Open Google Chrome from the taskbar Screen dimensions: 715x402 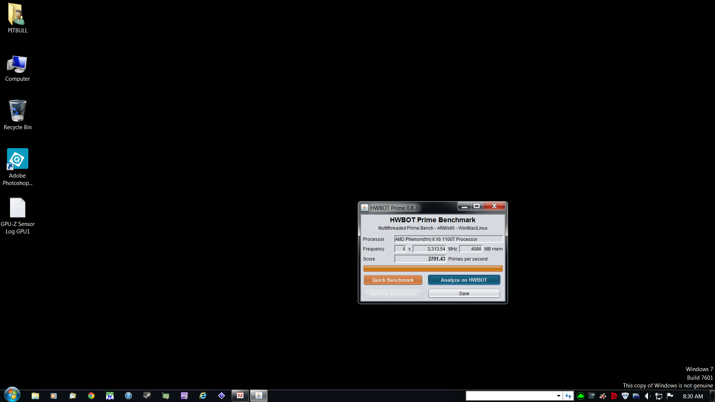[x=91, y=396]
